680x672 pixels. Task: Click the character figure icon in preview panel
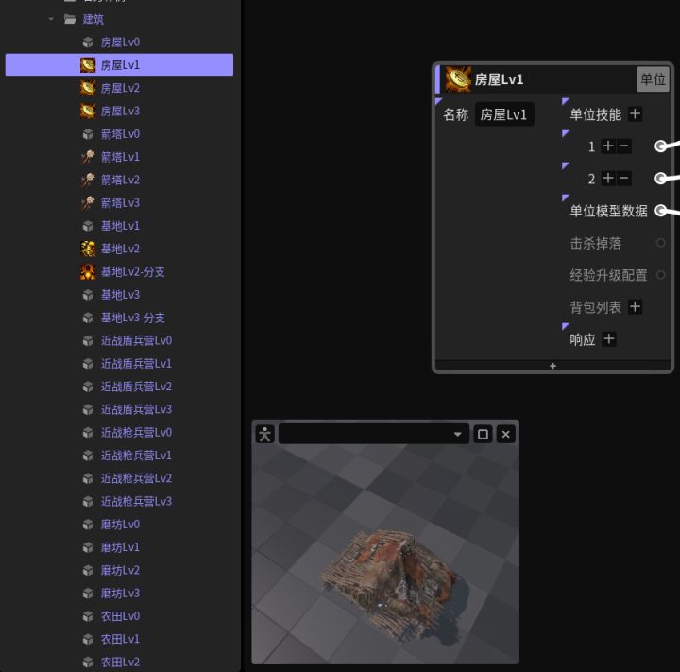(x=265, y=434)
